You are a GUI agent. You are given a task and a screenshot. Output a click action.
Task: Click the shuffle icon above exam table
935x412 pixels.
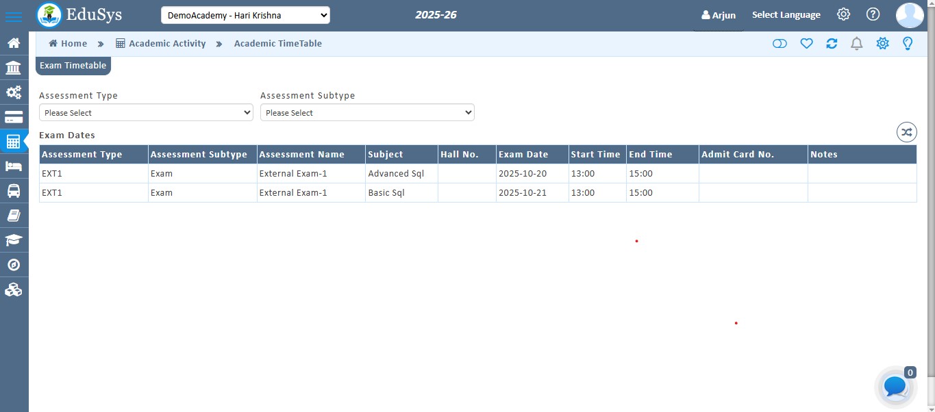click(906, 132)
